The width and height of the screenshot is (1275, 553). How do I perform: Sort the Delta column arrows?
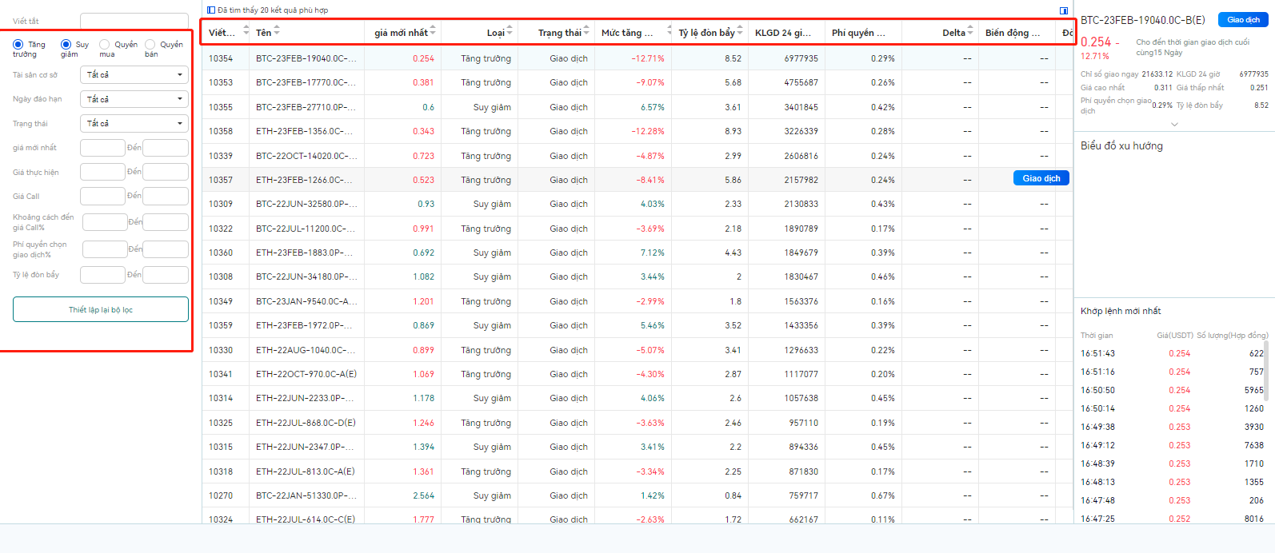click(970, 32)
